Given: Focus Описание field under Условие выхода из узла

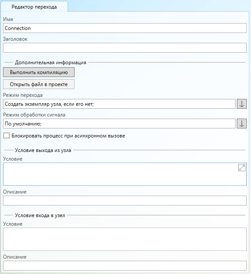Looking at the screenshot, I should click(125, 201).
